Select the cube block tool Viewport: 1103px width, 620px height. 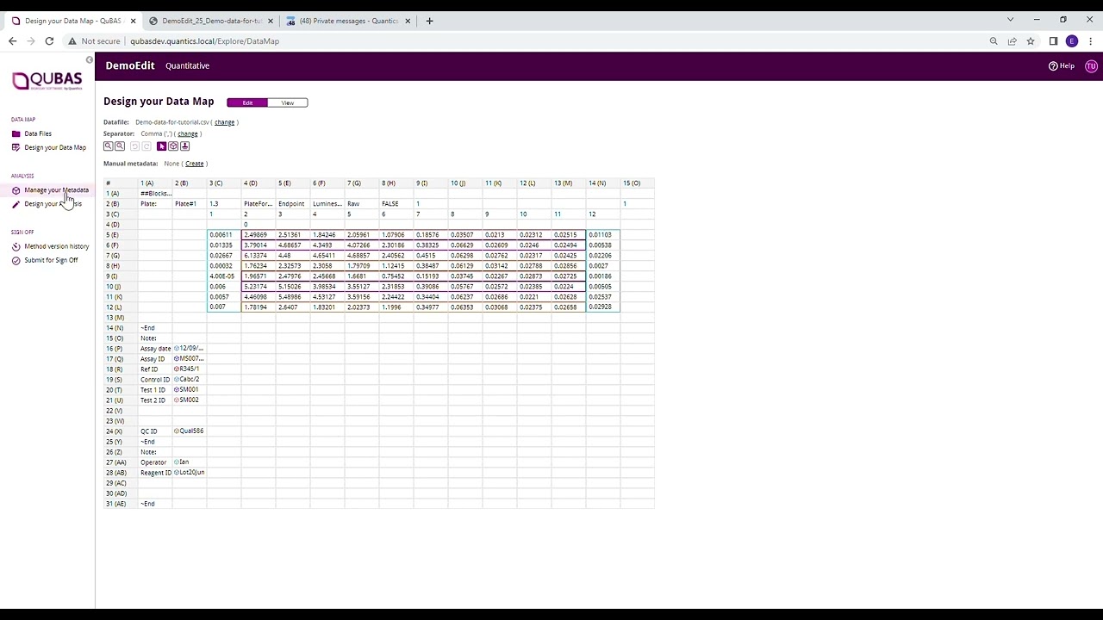(x=173, y=146)
